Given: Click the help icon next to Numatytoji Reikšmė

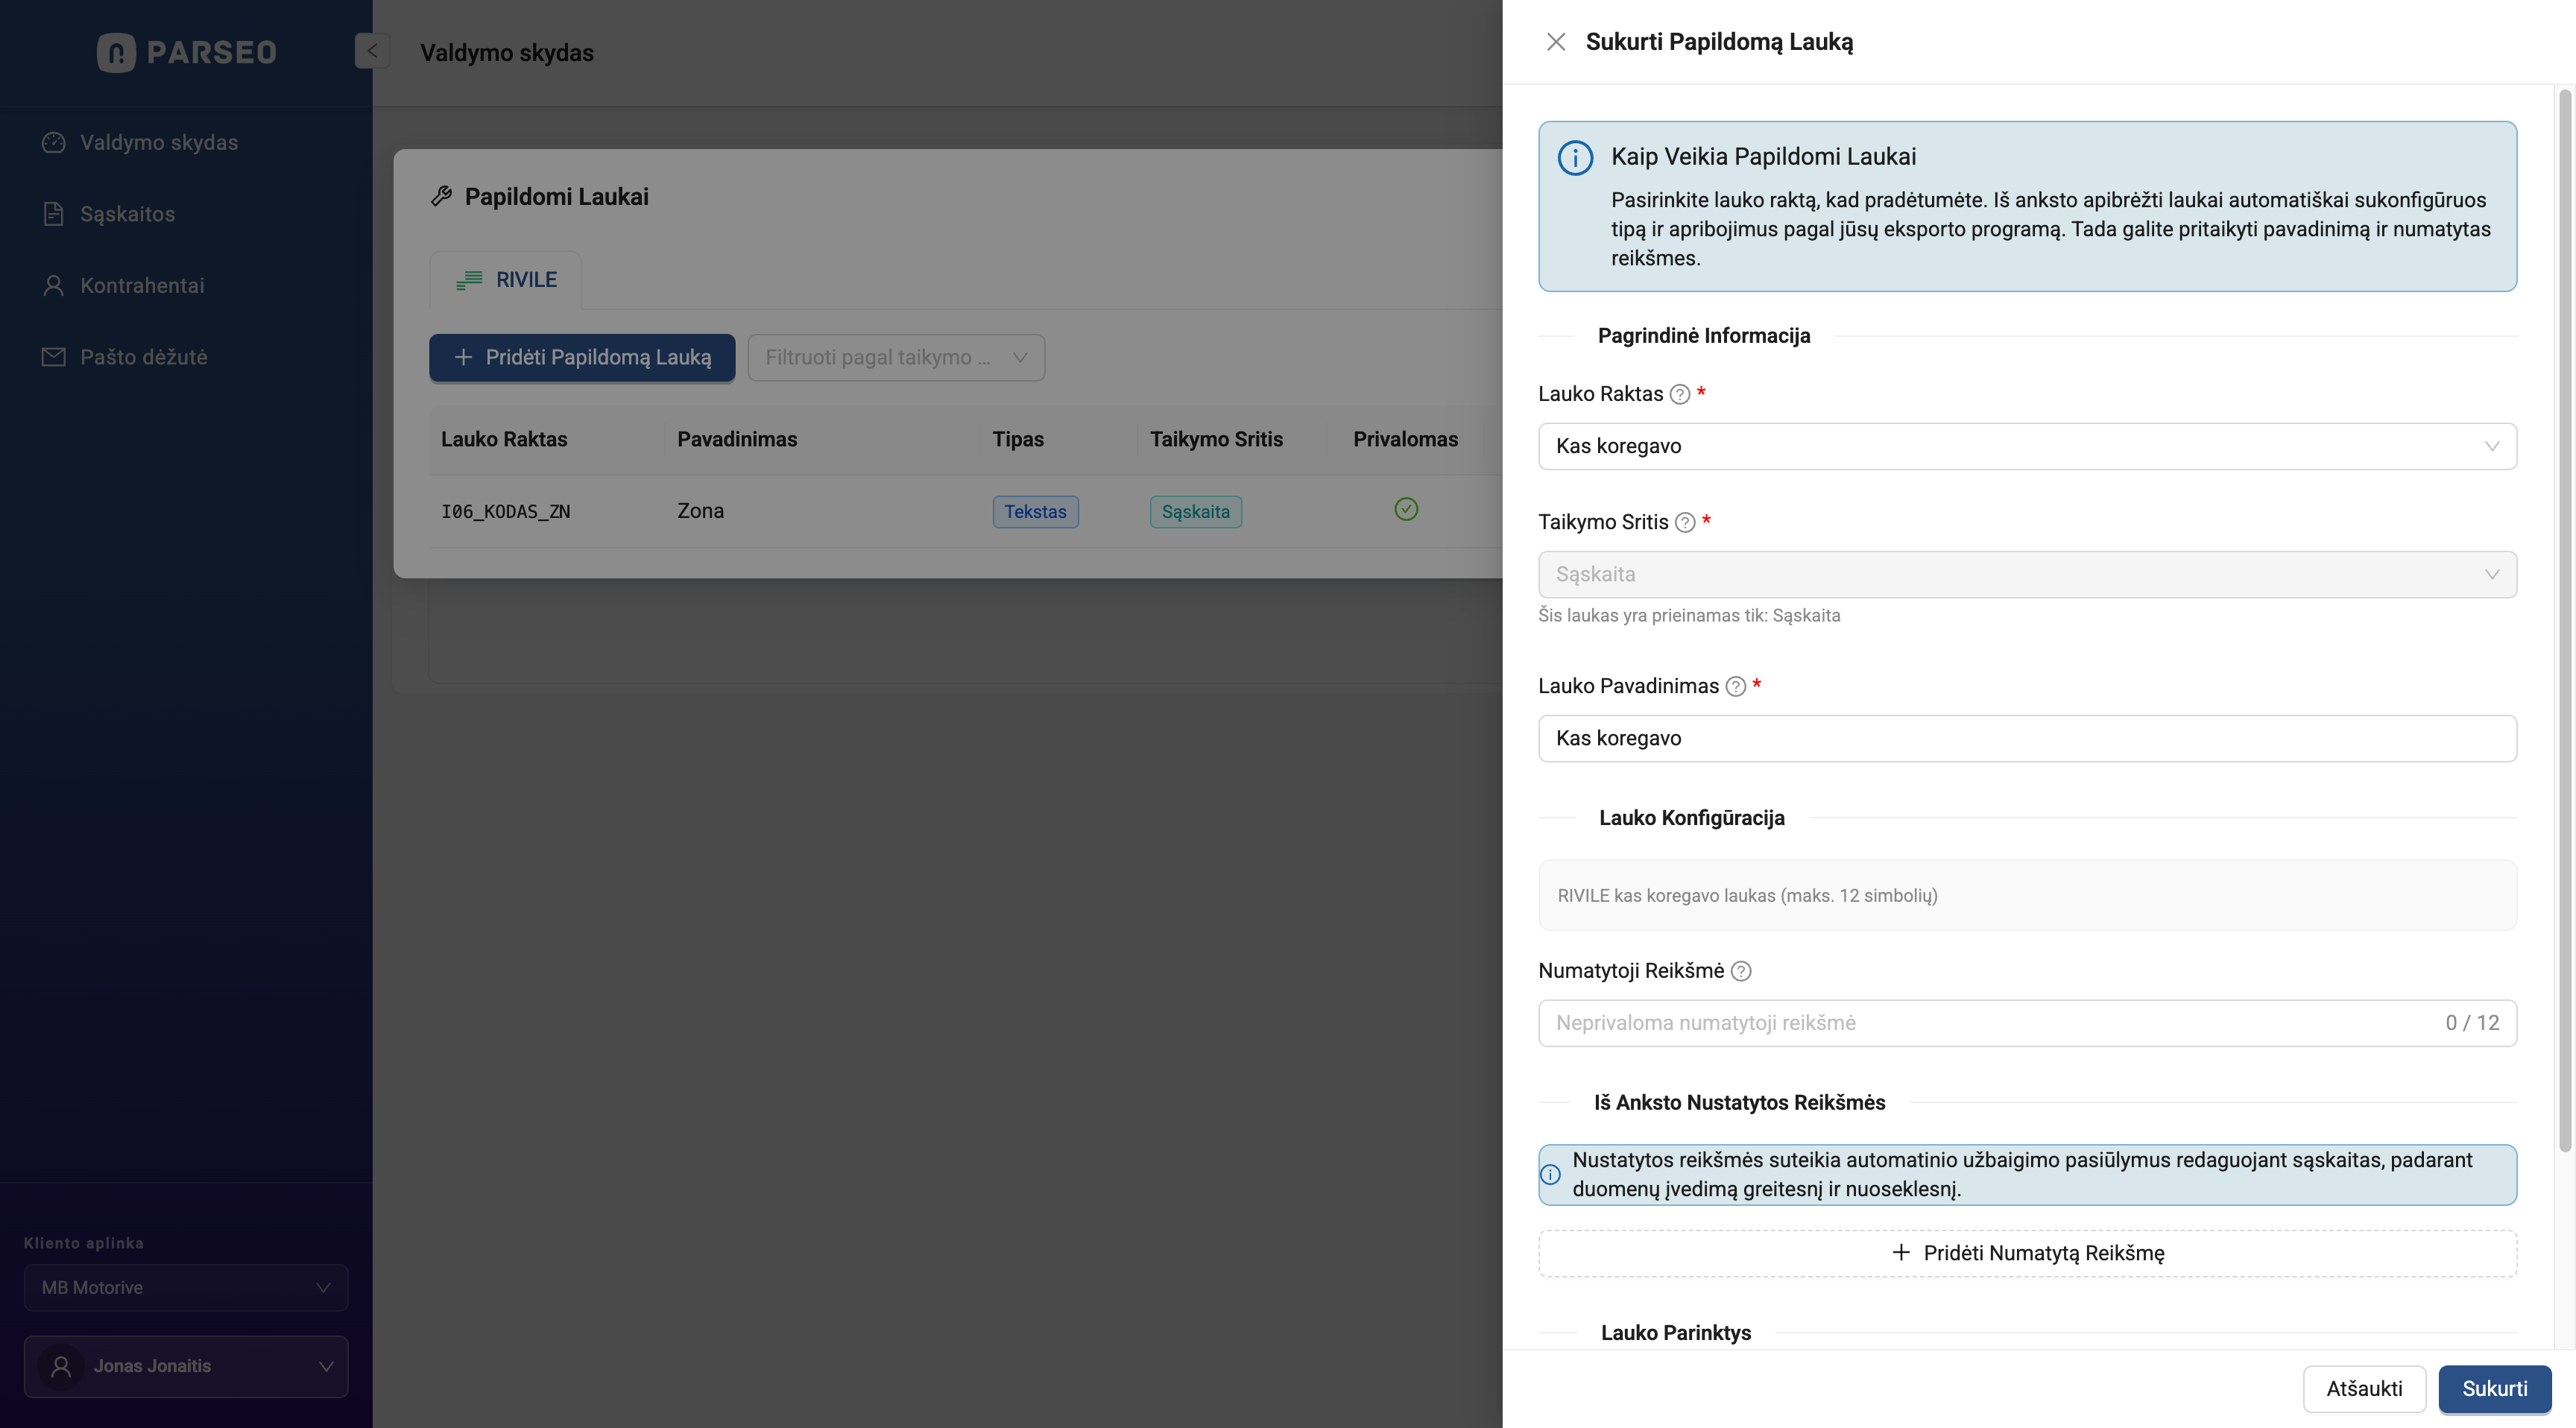Looking at the screenshot, I should [1741, 971].
